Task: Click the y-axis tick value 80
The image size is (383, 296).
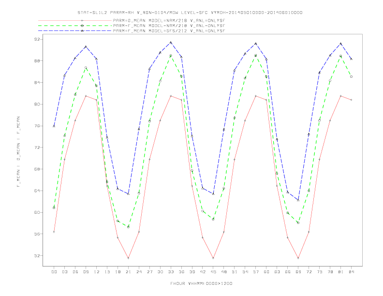Action: click(37, 104)
